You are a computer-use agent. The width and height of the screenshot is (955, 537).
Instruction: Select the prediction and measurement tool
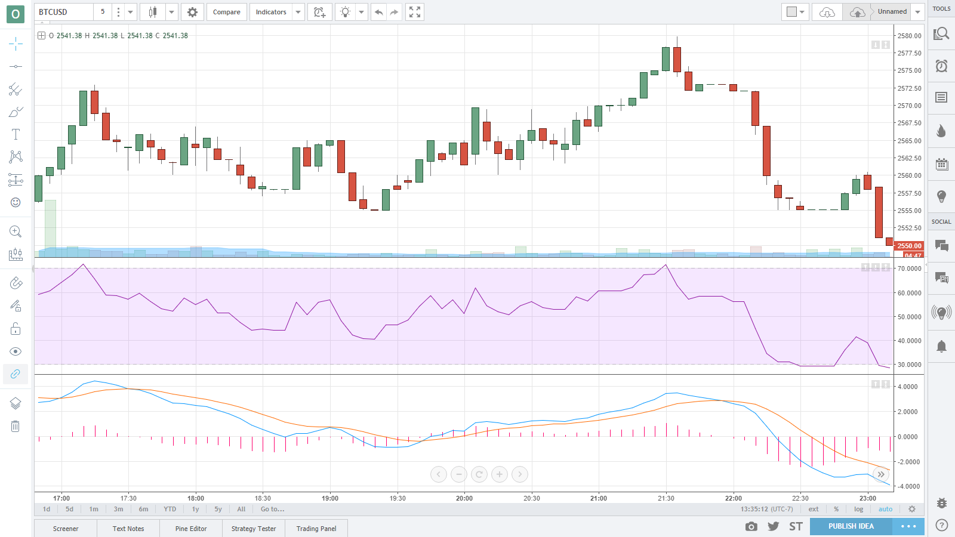(x=16, y=180)
